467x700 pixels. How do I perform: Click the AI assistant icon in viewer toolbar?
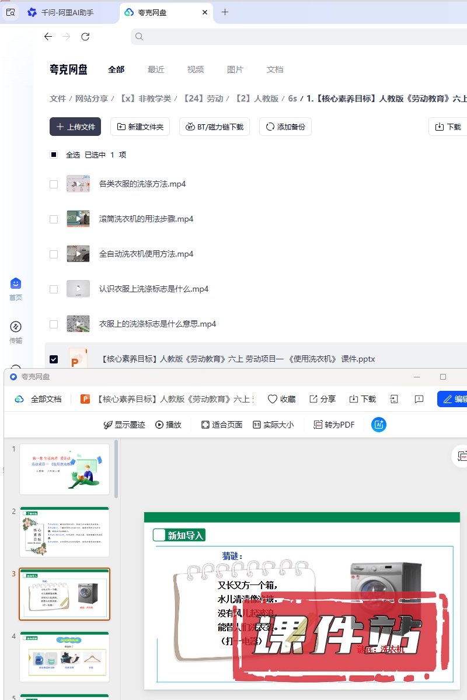(x=379, y=425)
